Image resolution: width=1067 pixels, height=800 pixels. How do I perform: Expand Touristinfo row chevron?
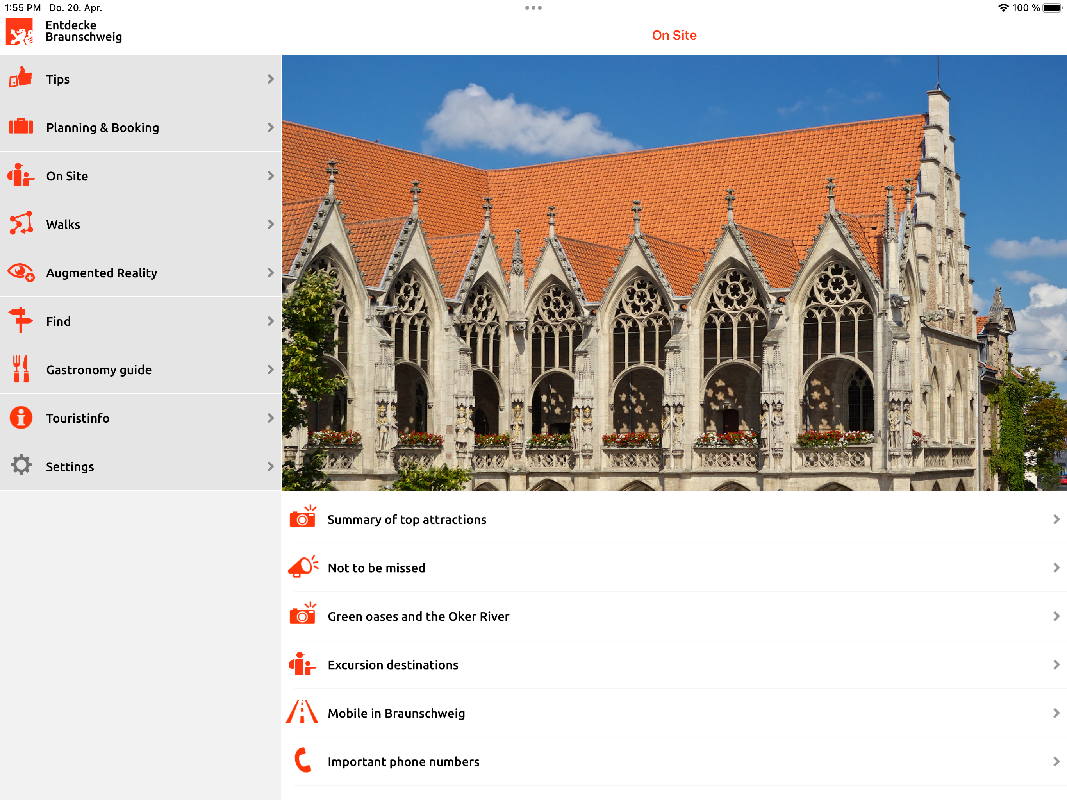click(271, 418)
